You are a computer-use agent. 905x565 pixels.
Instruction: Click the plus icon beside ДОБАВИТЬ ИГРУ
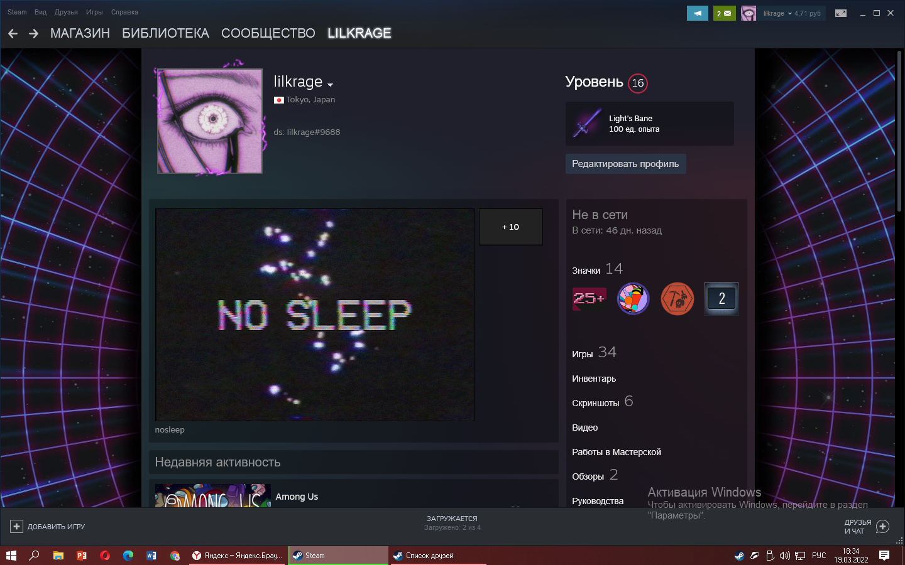pos(17,527)
